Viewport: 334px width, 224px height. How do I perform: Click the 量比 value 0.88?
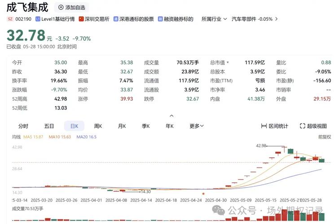(326, 62)
